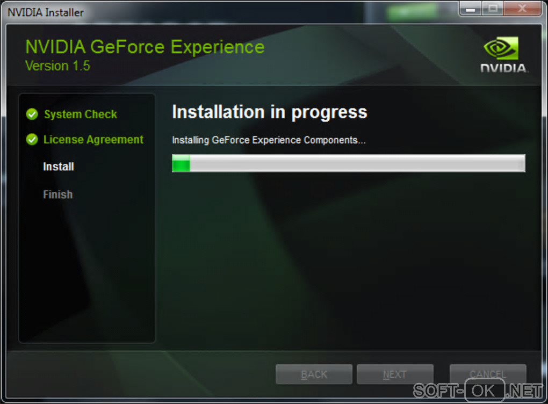Image resolution: width=548 pixels, height=404 pixels.
Task: Close the NVIDIA Installer window
Action: (522, 9)
